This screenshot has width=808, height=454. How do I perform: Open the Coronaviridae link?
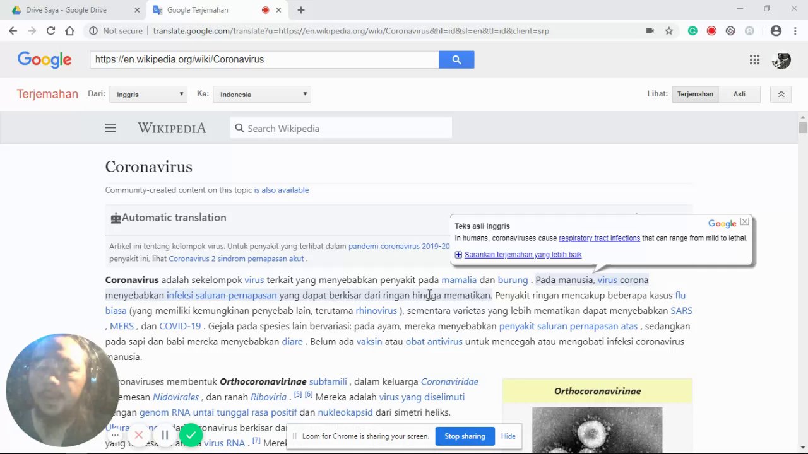[449, 381]
